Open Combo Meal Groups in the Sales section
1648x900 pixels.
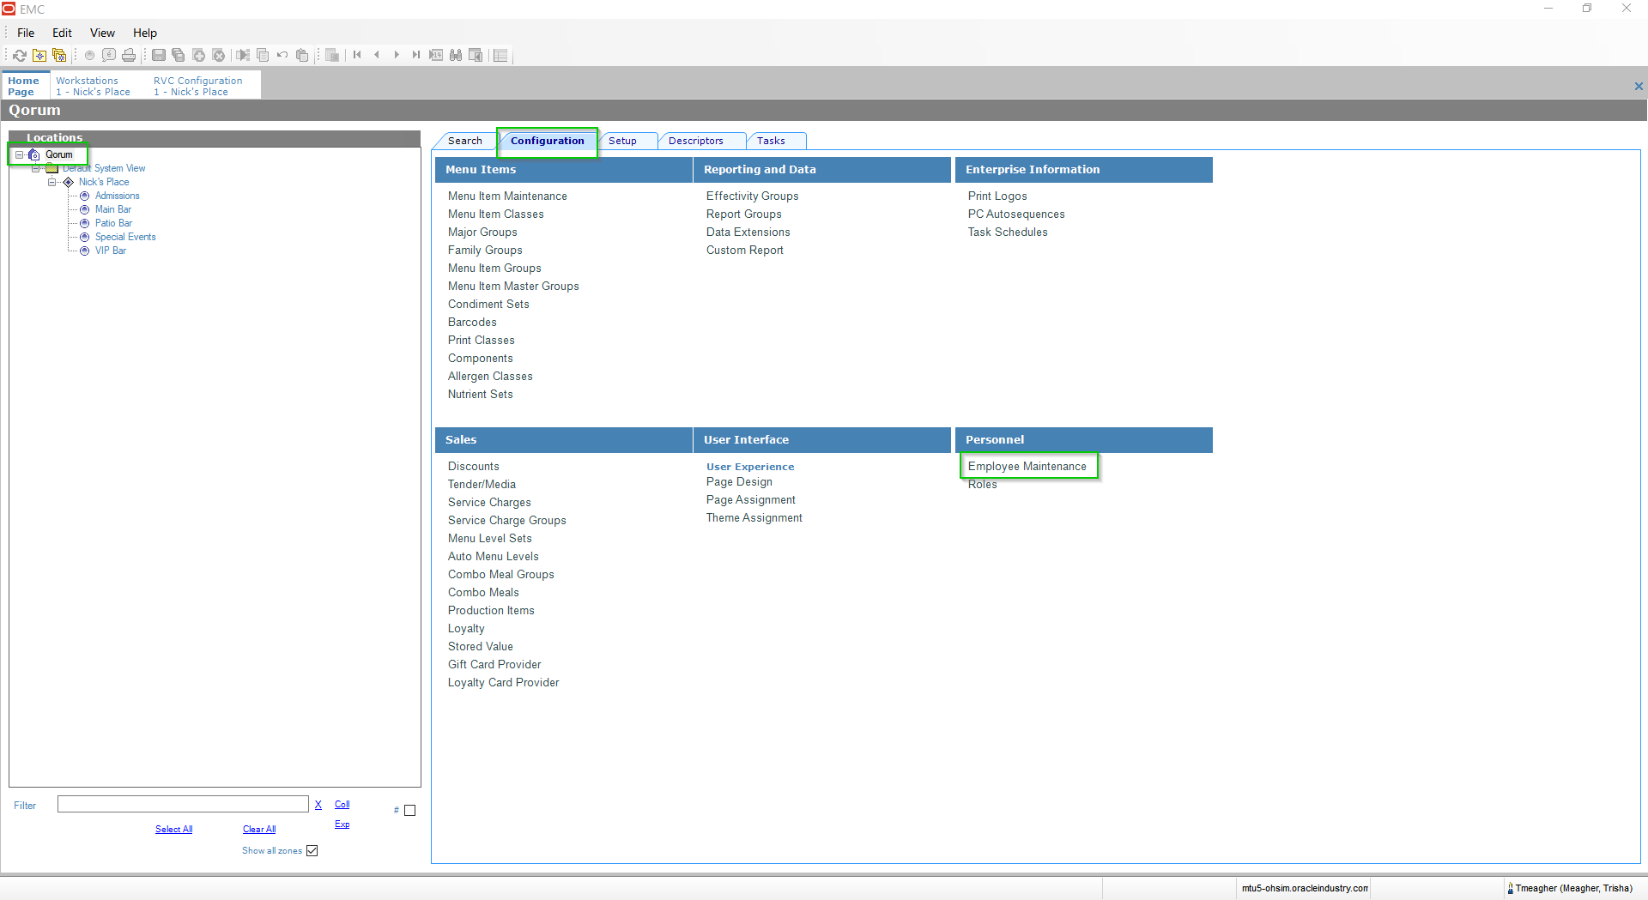pyautogui.click(x=500, y=574)
